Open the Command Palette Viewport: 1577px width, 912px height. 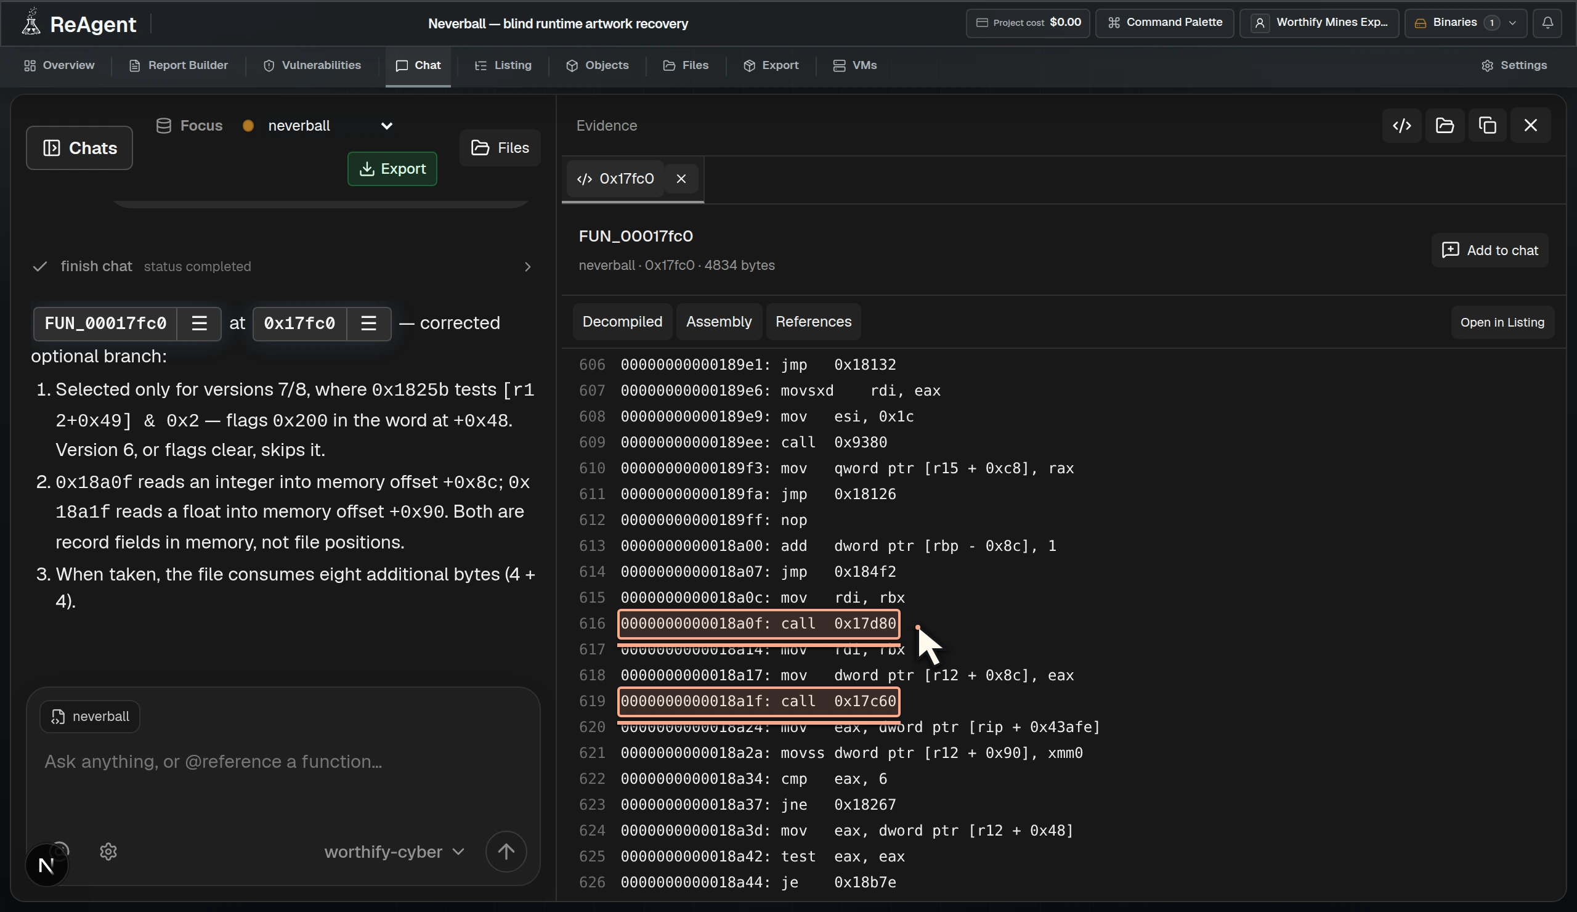pyautogui.click(x=1164, y=23)
